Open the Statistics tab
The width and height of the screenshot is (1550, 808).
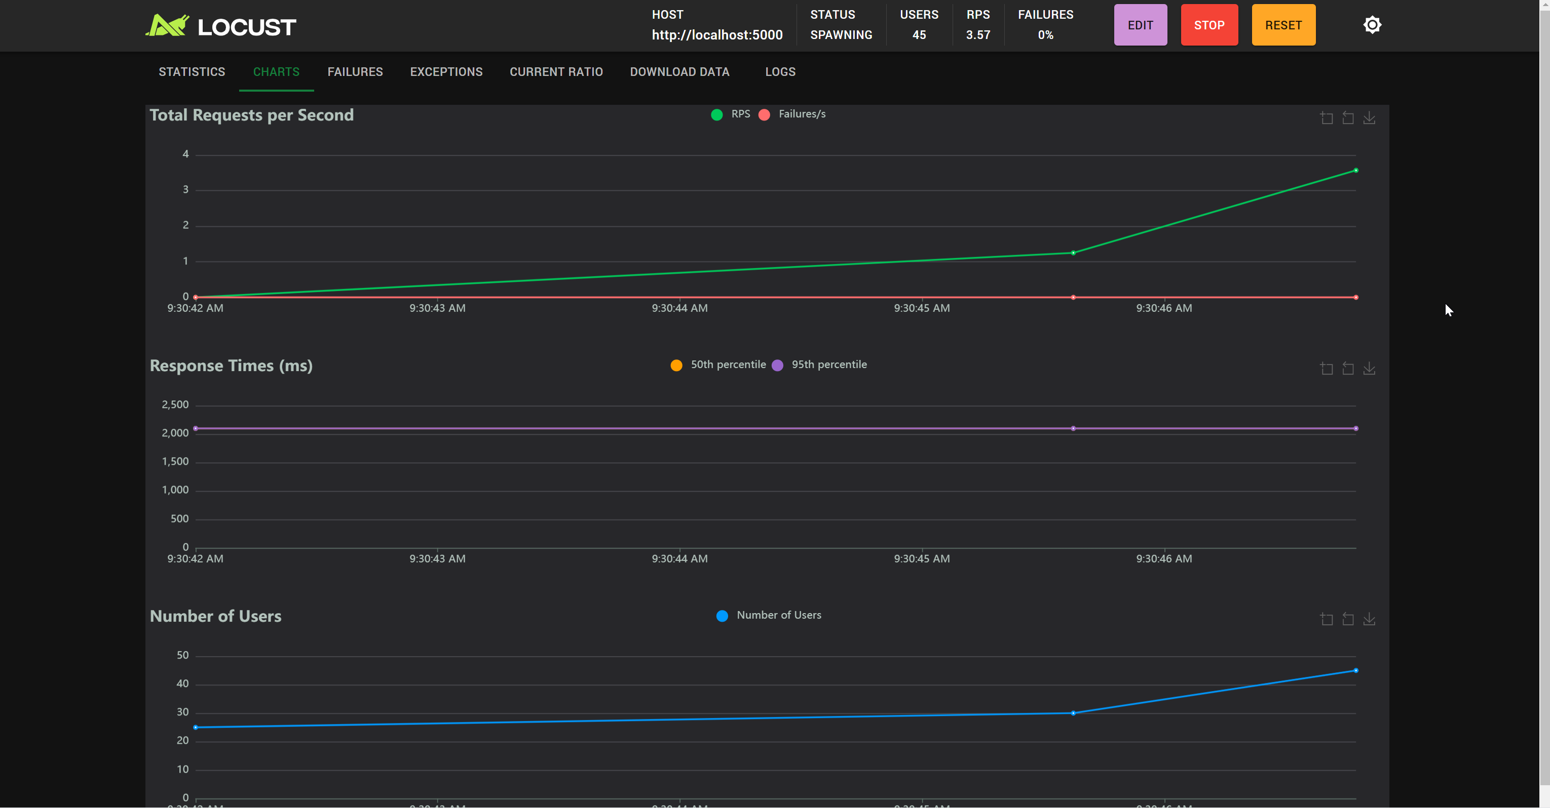tap(192, 72)
